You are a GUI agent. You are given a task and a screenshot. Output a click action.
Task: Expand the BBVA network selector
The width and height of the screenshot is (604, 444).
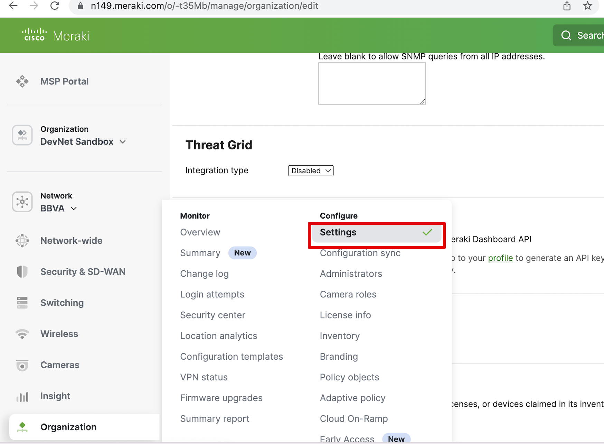pos(59,209)
